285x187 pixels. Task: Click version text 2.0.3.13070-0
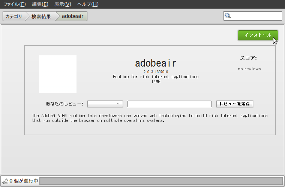click(x=156, y=72)
